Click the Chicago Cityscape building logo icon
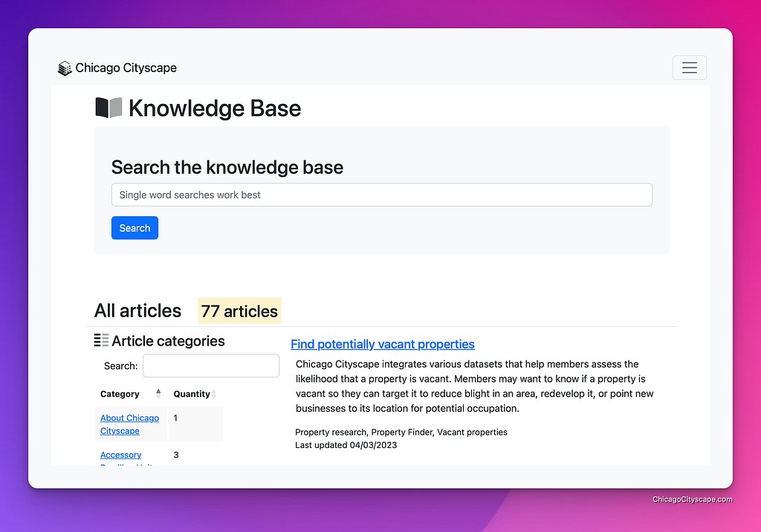This screenshot has height=532, width=761. [65, 68]
